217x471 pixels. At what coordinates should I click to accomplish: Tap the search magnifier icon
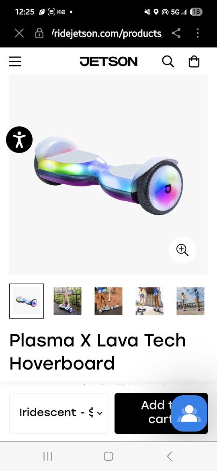tap(168, 62)
